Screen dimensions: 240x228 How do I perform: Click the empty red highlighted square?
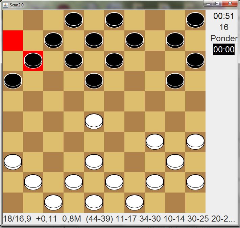pos(13,41)
